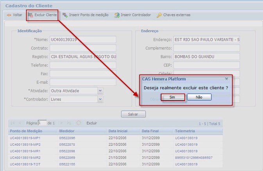The width and height of the screenshot is (263, 171).
Task: Click the Excluir Cliente toolbar icon
Action: 30,15
